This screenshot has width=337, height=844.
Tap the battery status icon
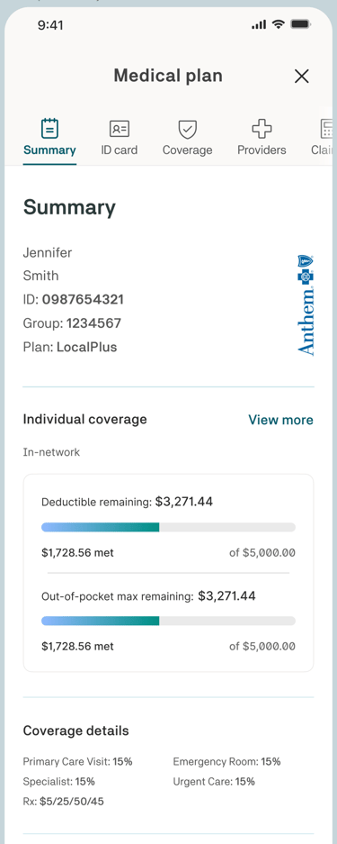[x=302, y=24]
